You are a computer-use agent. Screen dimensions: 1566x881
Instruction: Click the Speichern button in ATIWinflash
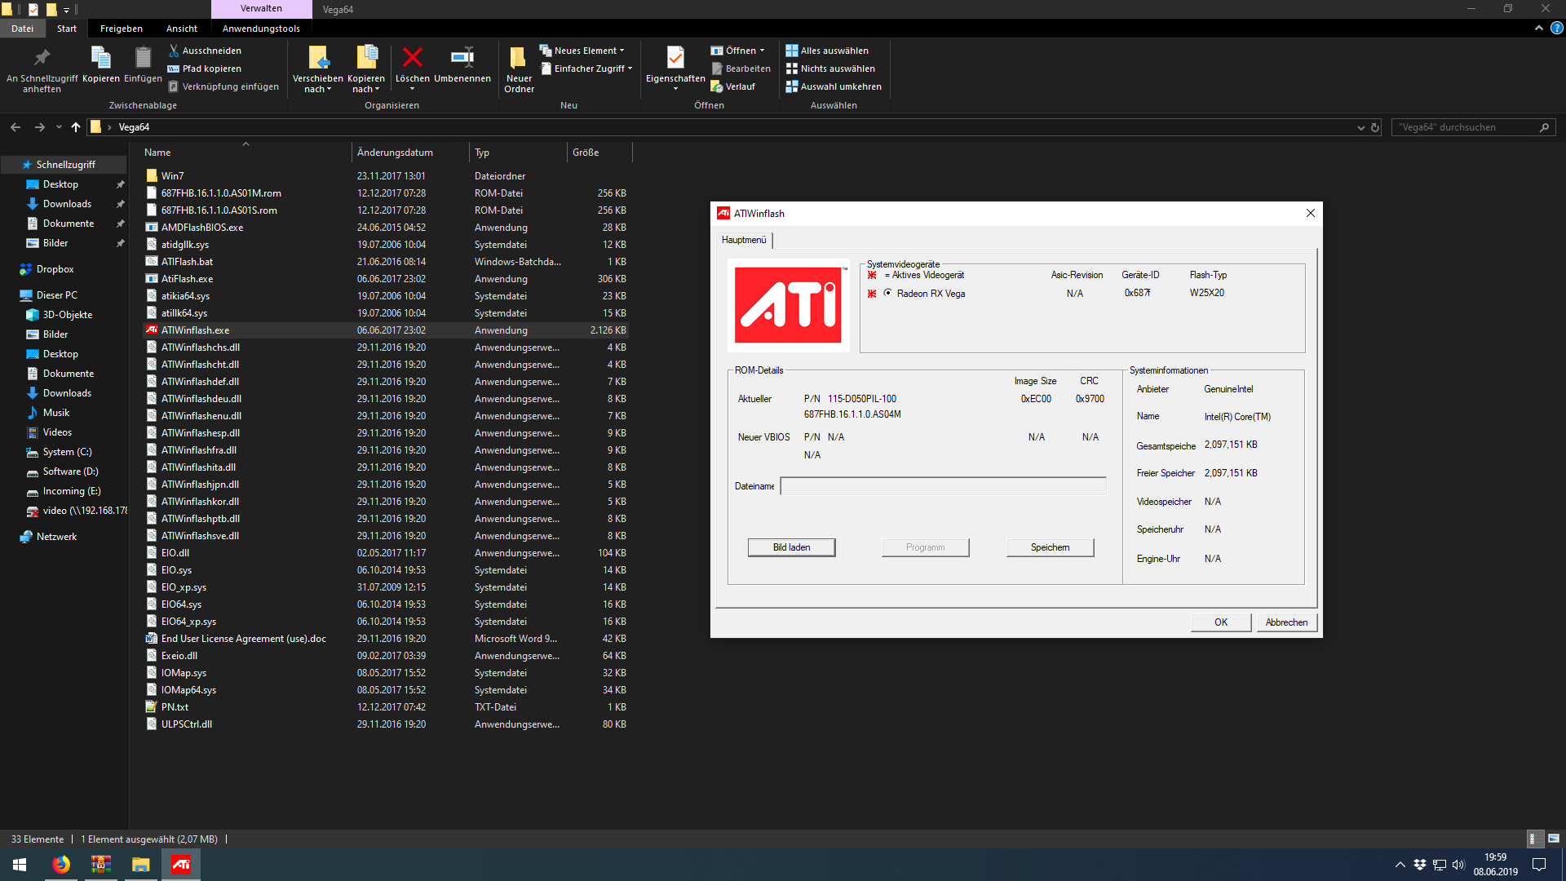[x=1050, y=547]
